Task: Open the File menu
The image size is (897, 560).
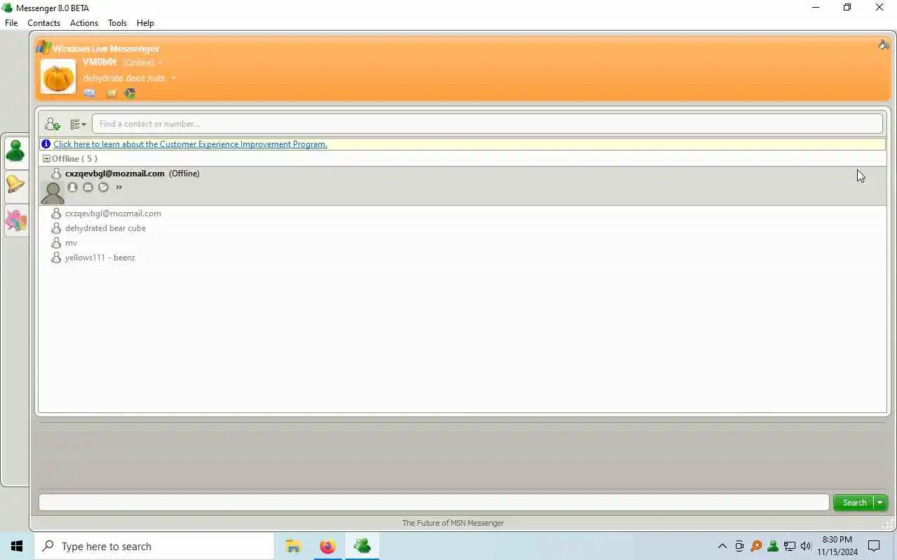Action: [x=11, y=23]
